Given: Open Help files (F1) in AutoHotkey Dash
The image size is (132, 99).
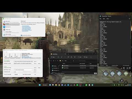Looking at the screenshot, I should tap(11, 27).
